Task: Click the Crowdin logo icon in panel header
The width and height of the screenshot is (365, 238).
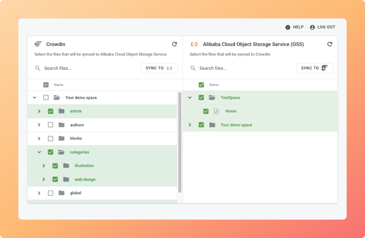Action: (x=38, y=44)
